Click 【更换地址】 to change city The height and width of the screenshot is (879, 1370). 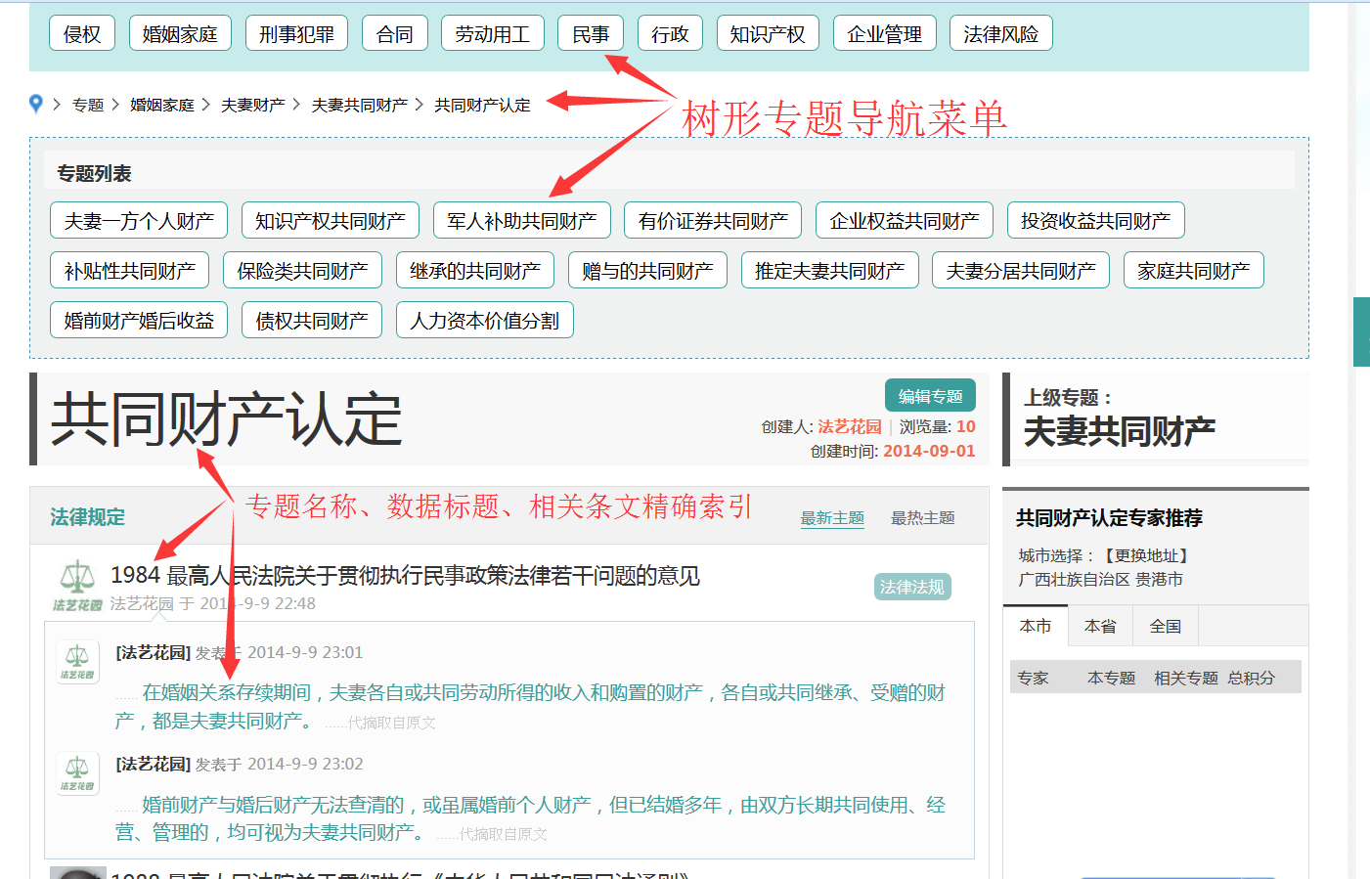1146,555
